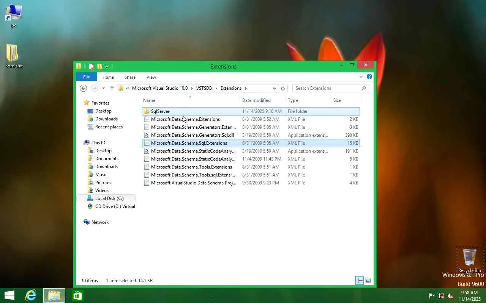Click the search magnifier icon
Screen dimensions: 486x303
point(363,88)
